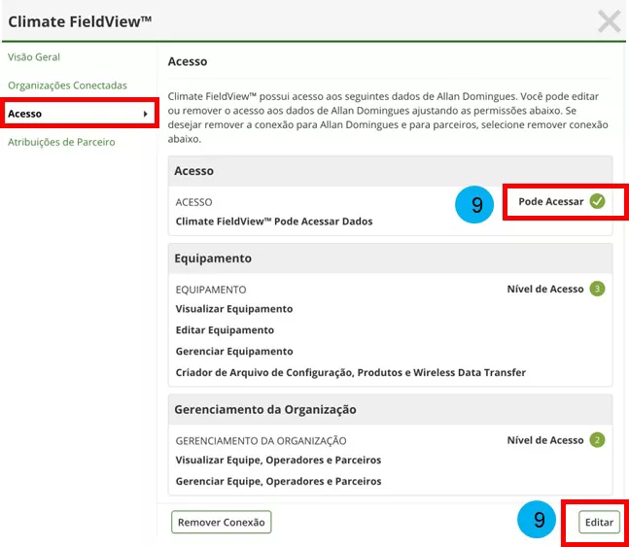This screenshot has height=547, width=629.
Task: Select Visualizar Equipe, Operadores e Parceiros
Action: click(x=278, y=461)
